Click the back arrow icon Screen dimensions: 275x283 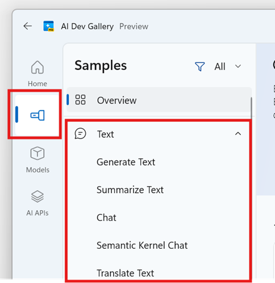[x=28, y=26]
